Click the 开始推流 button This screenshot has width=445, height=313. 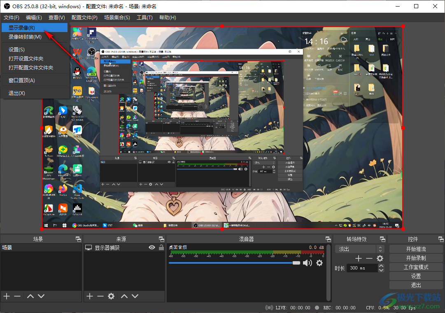[x=416, y=249]
